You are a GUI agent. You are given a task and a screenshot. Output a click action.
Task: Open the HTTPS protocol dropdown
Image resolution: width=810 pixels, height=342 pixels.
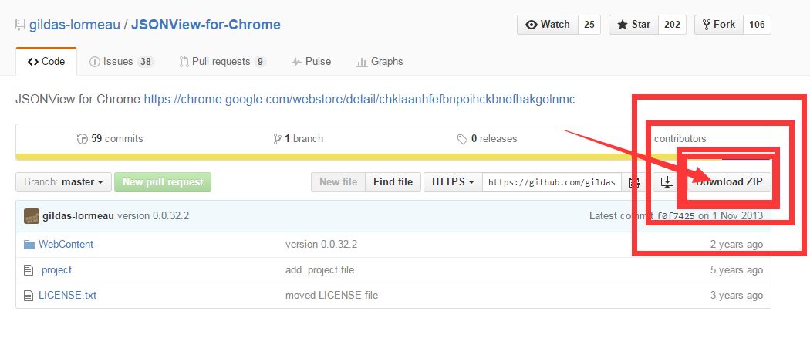(453, 182)
